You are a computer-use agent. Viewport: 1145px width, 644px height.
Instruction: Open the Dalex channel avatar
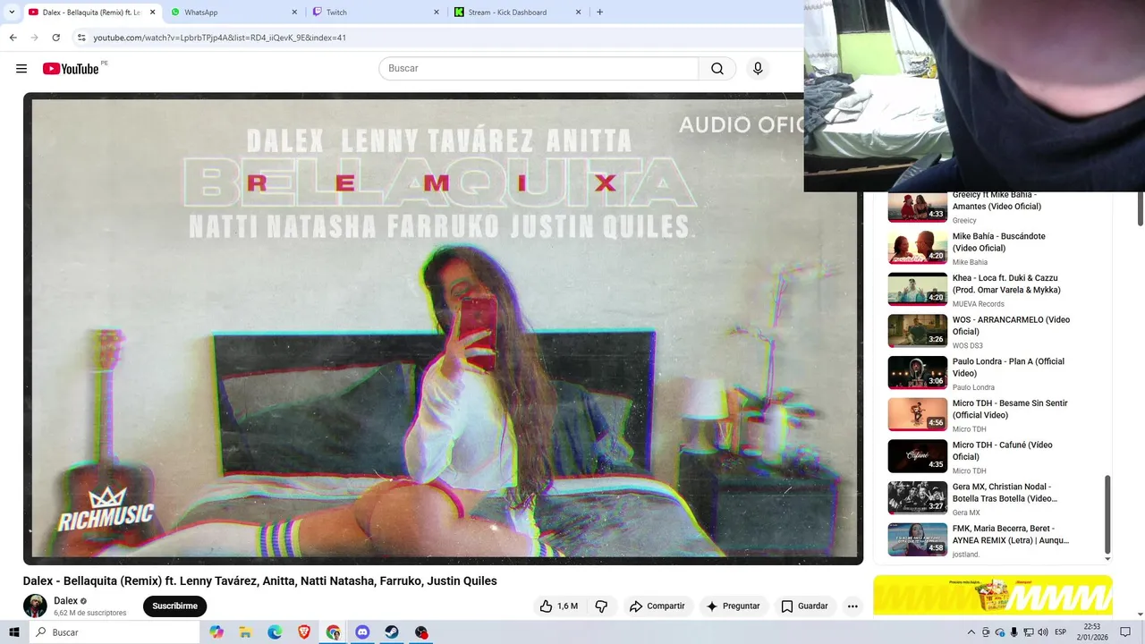coord(35,606)
